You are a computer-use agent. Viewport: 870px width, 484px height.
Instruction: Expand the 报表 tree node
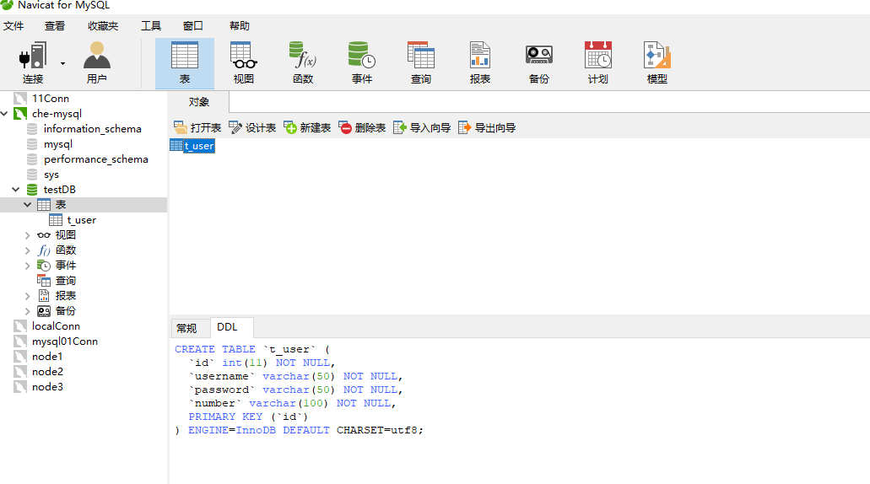point(27,296)
